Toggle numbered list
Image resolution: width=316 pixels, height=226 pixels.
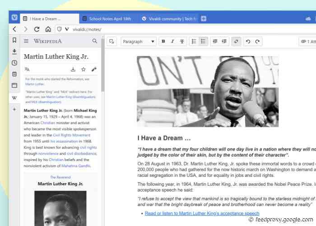pos(194,42)
